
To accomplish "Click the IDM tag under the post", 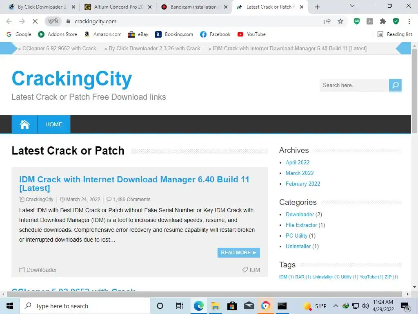I will [x=255, y=270].
